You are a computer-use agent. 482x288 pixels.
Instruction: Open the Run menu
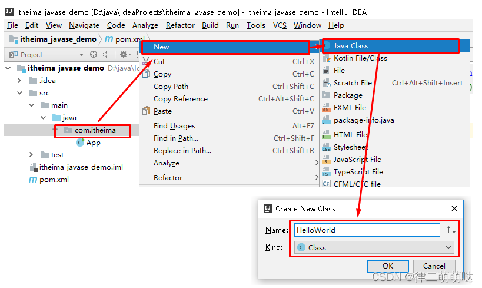click(x=232, y=25)
